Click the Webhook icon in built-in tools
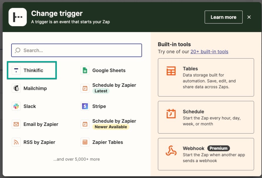Screen dimensions: 262x178 tap(171, 151)
